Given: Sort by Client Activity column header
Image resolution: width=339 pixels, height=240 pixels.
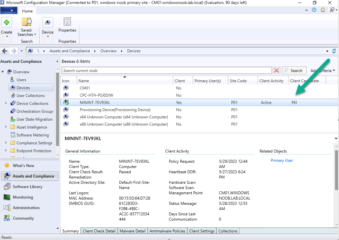Looking at the screenshot, I should [273, 81].
